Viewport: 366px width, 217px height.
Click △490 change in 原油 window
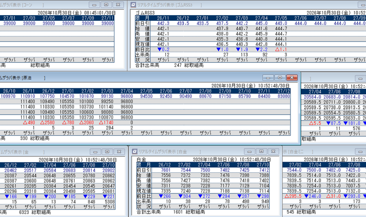(x=29, y=122)
